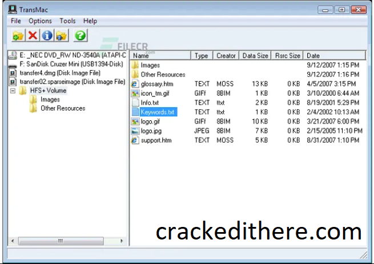Select E: _NEC DVD_RW ND-3540A text
This screenshot has width=374, height=264.
pyautogui.click(x=73, y=55)
